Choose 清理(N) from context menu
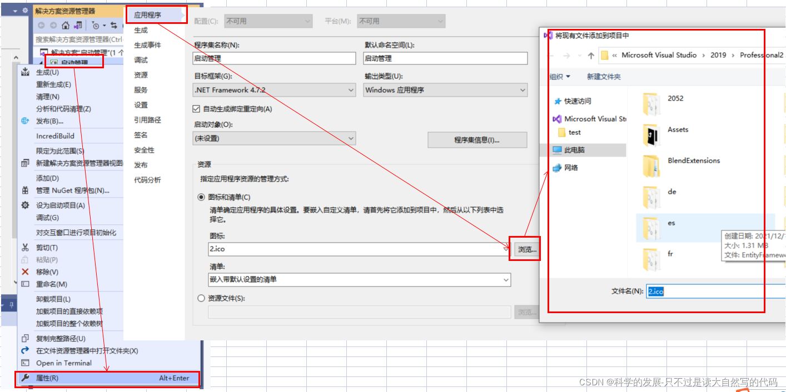The image size is (786, 392). [48, 97]
